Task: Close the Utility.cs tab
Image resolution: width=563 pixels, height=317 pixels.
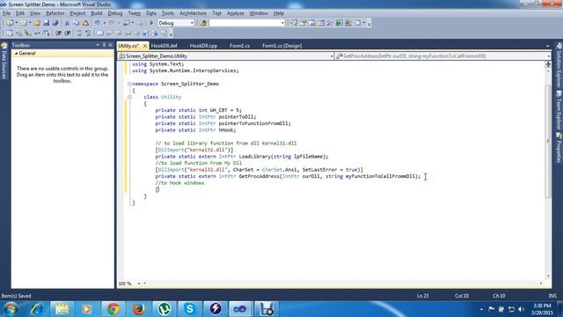Action: point(145,46)
